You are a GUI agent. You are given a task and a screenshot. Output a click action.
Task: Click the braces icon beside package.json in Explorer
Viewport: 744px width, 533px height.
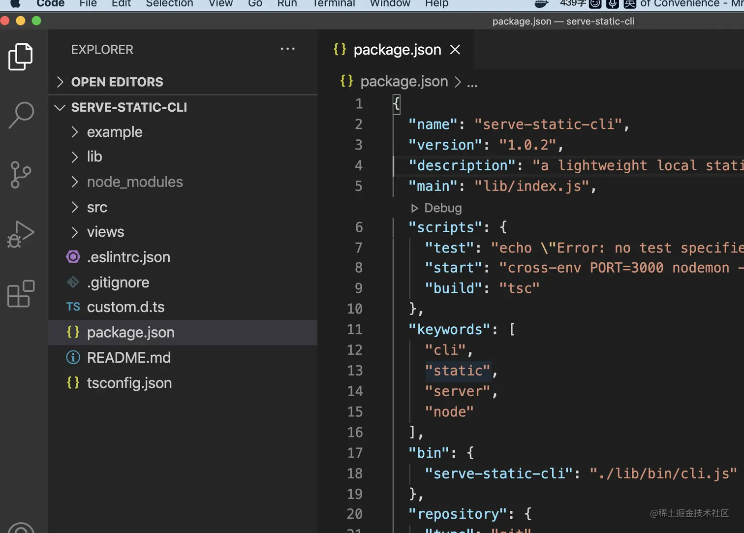coord(73,332)
